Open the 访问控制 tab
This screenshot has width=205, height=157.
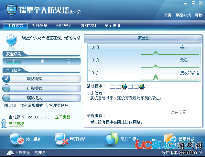(88, 26)
